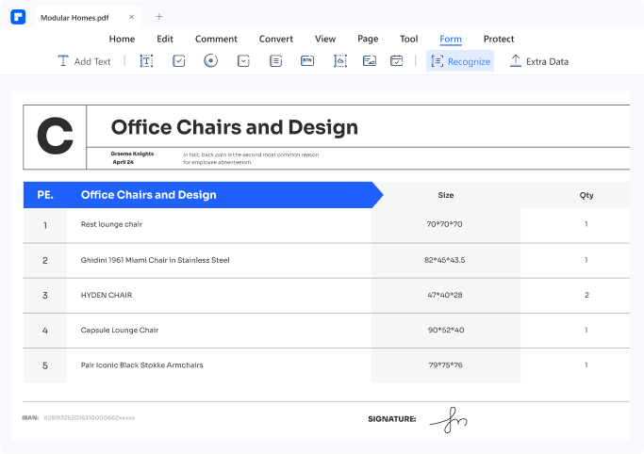Open the Page menu

coord(368,39)
